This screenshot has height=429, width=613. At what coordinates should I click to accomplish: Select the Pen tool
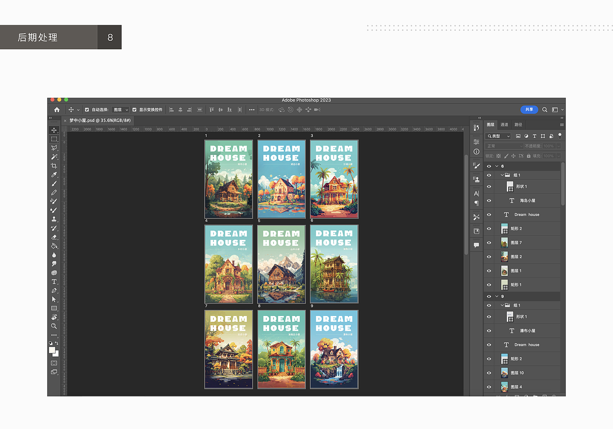click(x=54, y=290)
